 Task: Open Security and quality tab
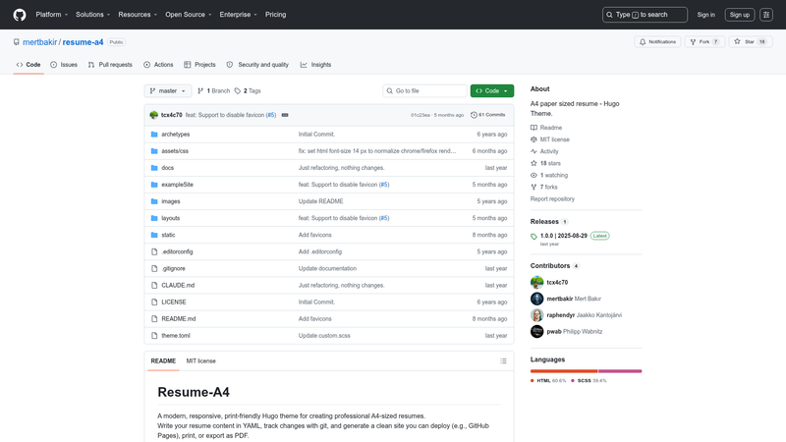[257, 65]
